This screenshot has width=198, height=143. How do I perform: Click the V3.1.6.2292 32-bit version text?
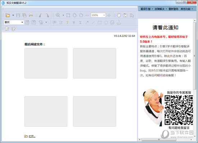(x=125, y=36)
